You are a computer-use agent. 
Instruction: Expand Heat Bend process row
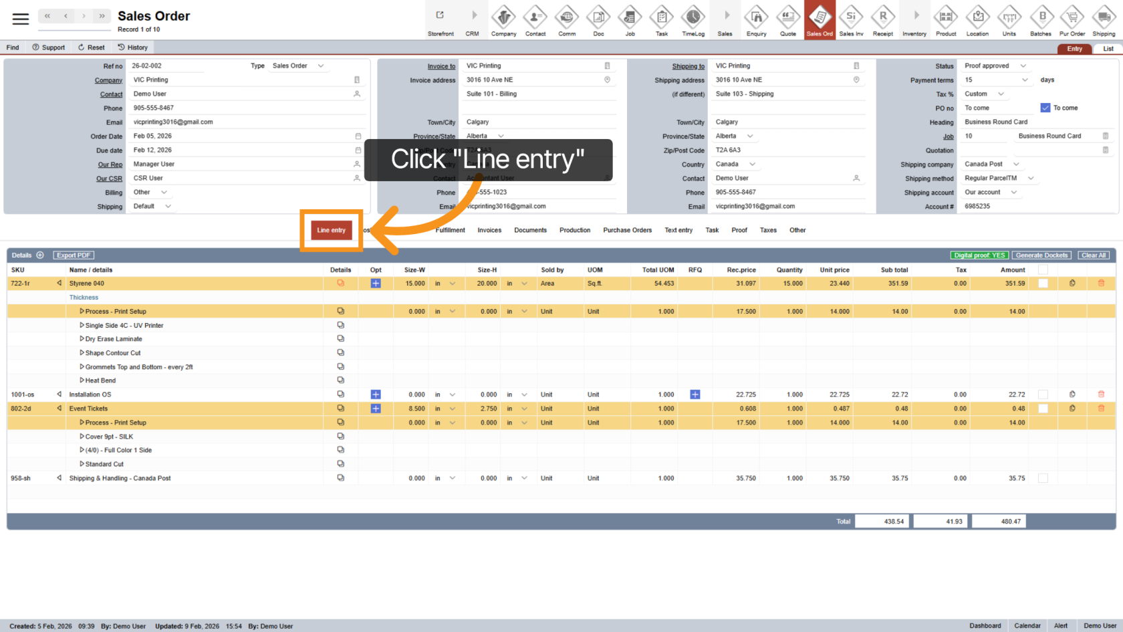click(82, 381)
